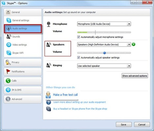Expand the Notifications section
The width and height of the screenshot is (154, 131).
[x=23, y=72]
